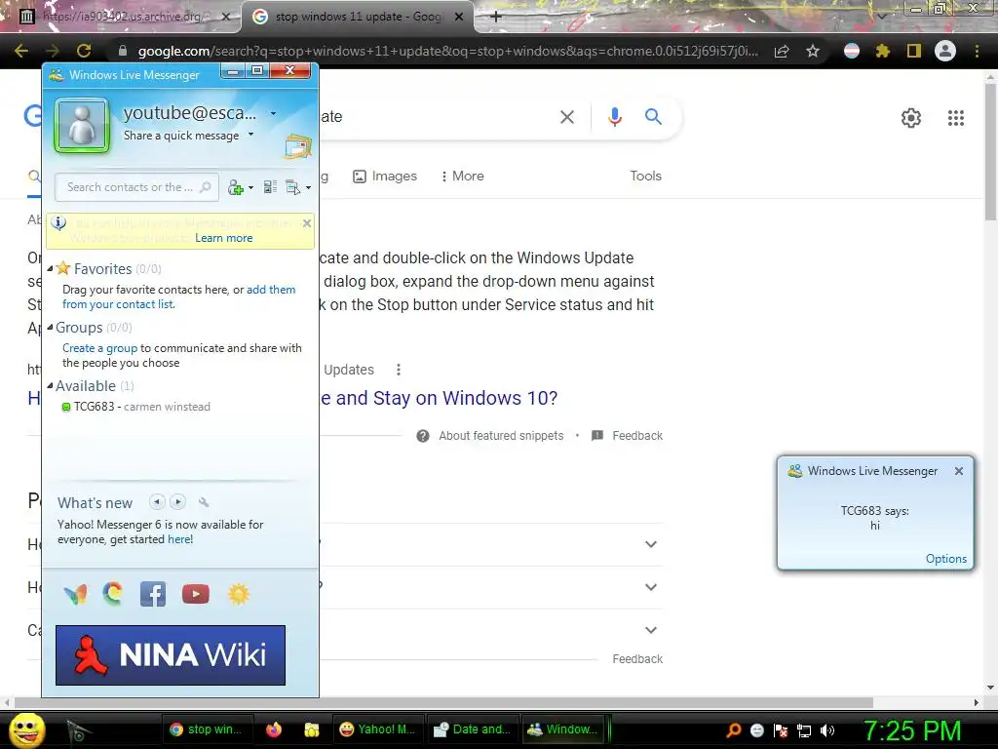Open Share a quick message dropdown
The height and width of the screenshot is (749, 998).
(250, 135)
